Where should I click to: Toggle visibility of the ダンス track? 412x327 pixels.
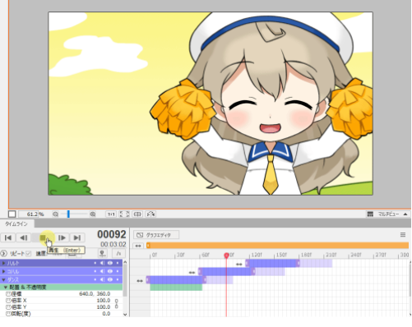coord(110,279)
